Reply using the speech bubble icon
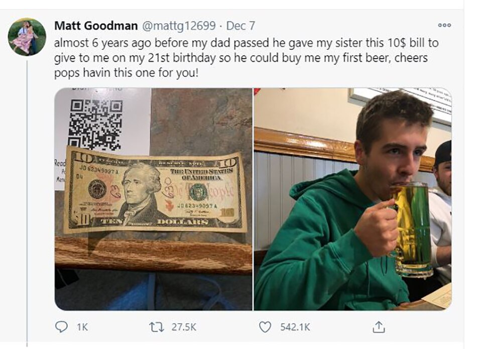 (61, 326)
